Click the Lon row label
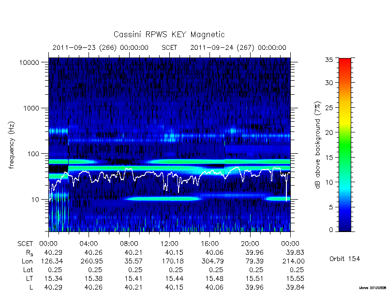This screenshot has height=290, width=387. [27, 261]
